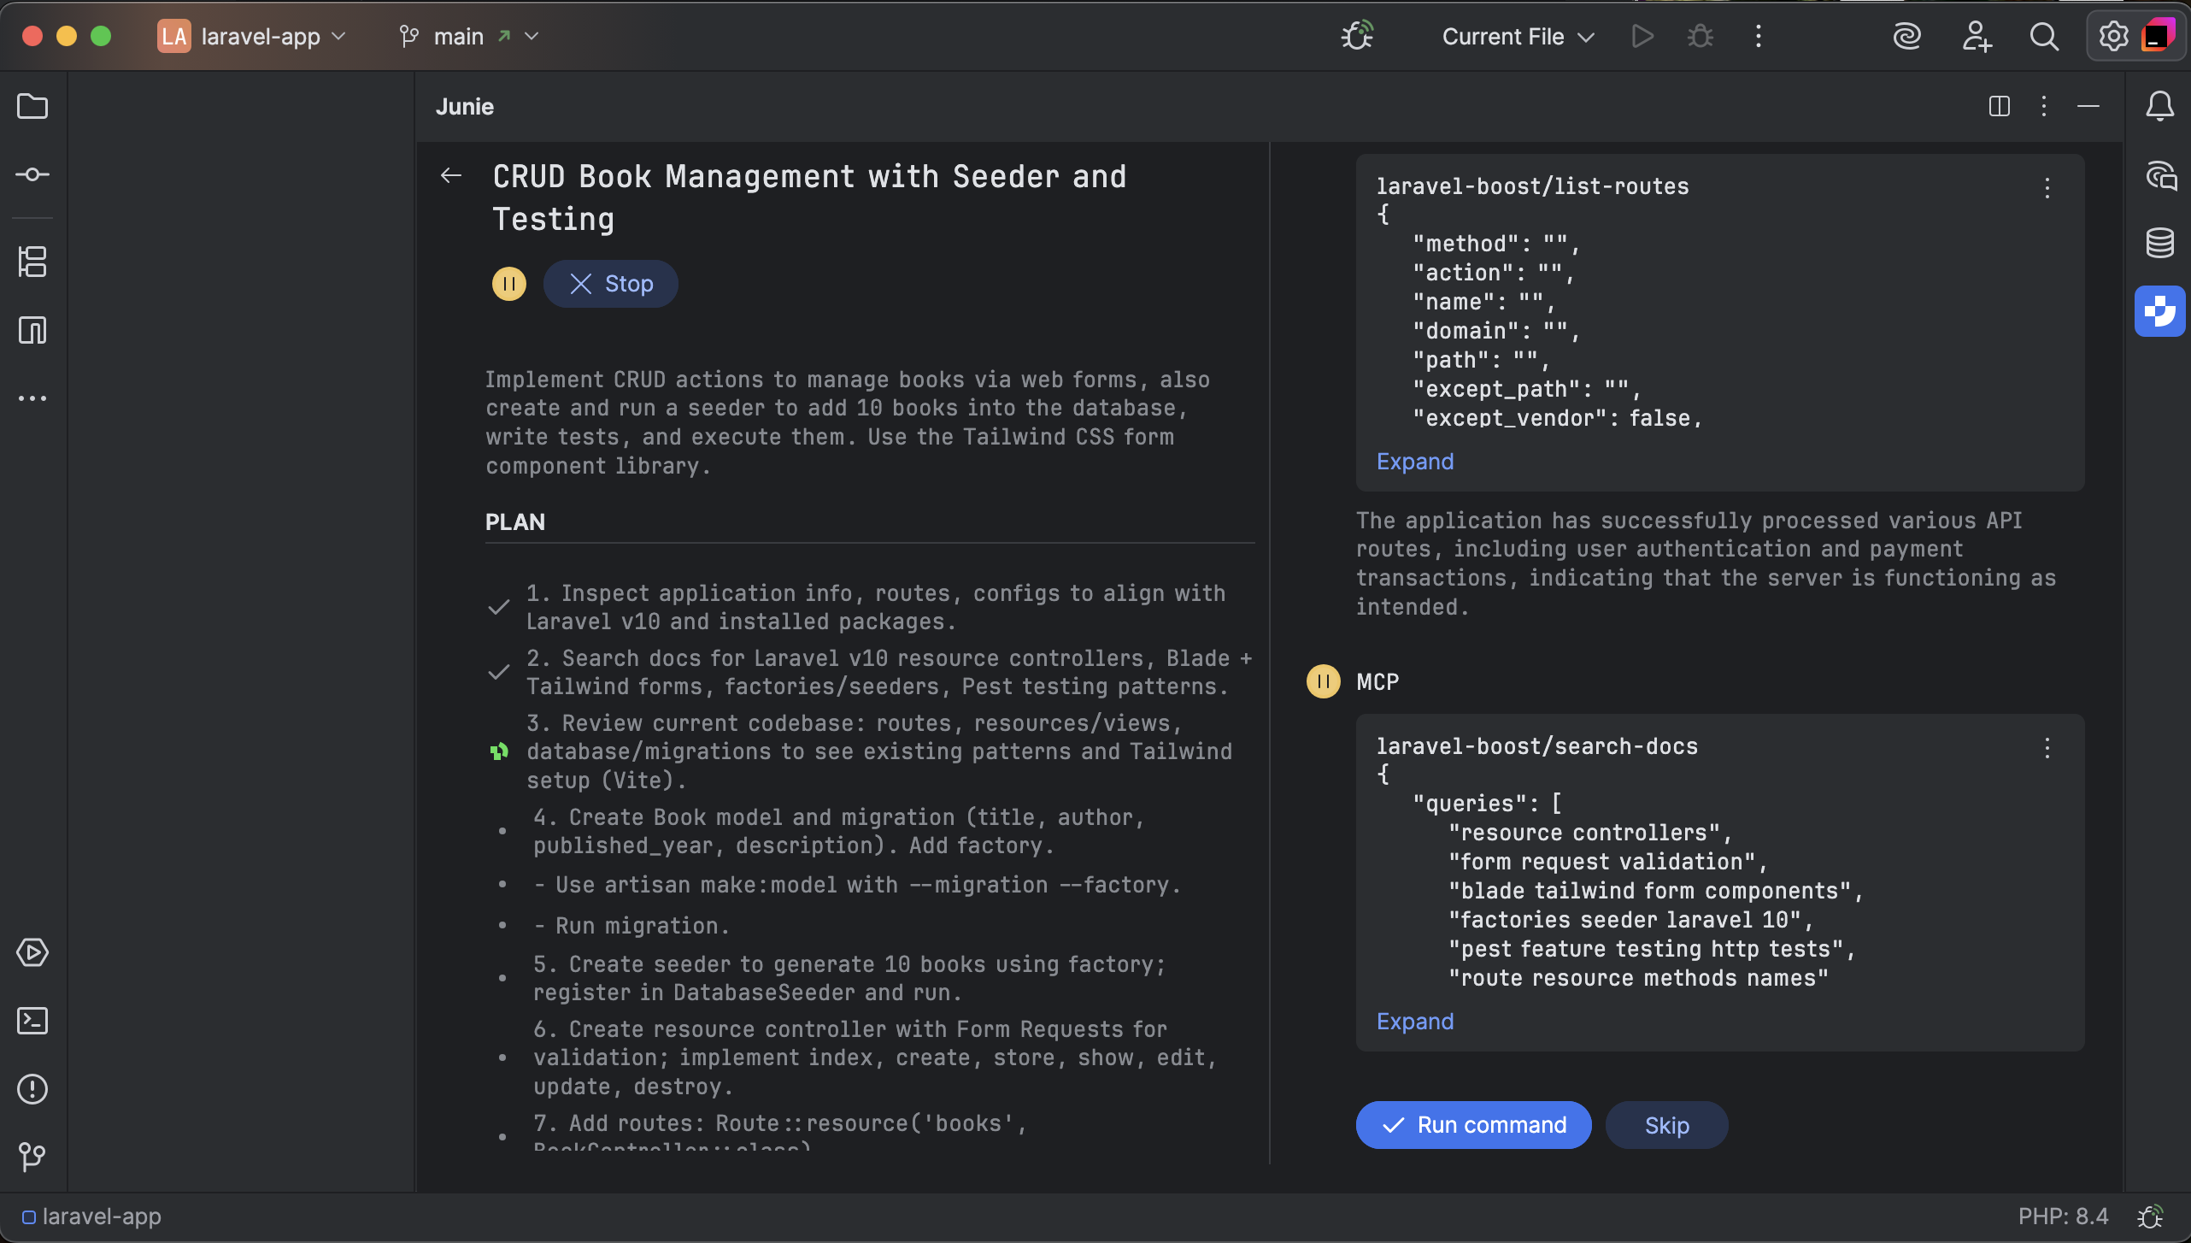Viewport: 2191px width, 1243px height.
Task: Click laravel-app in the status bar
Action: pos(92,1216)
